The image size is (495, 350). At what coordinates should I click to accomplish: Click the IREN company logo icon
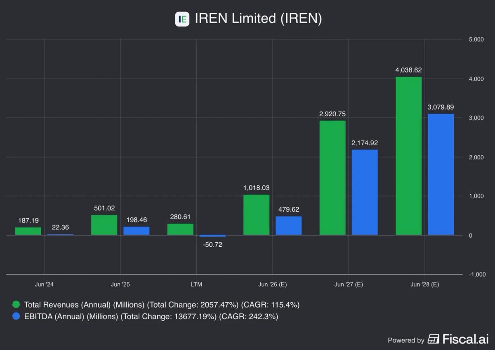[x=182, y=19]
